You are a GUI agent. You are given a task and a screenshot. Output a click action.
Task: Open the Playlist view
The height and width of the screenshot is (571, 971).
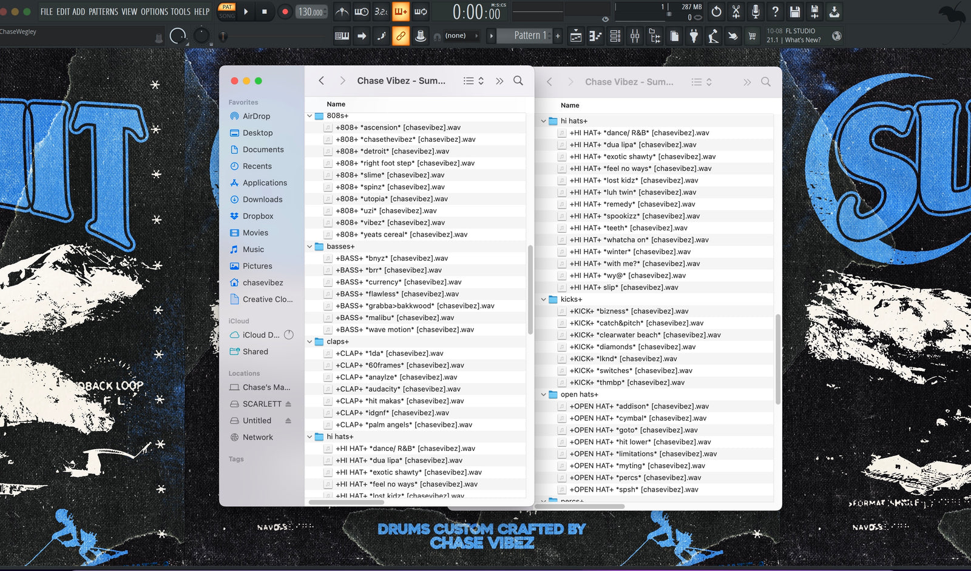tap(576, 36)
